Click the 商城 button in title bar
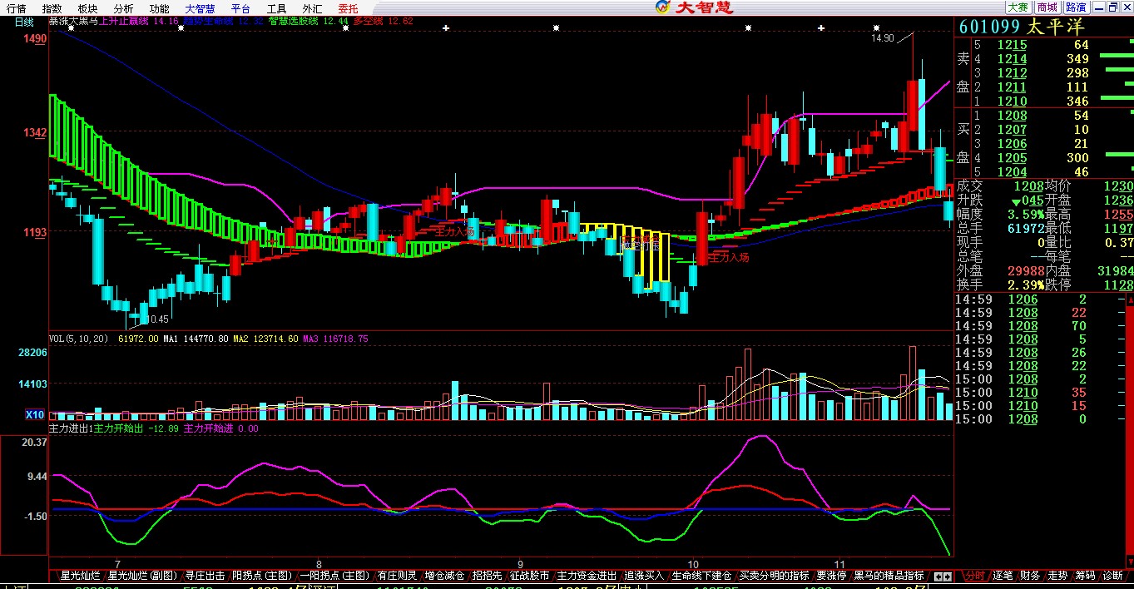This screenshot has height=589, width=1134. pyautogui.click(x=1047, y=7)
